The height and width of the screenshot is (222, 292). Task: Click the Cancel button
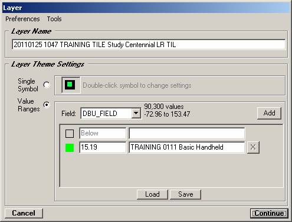[24, 213]
